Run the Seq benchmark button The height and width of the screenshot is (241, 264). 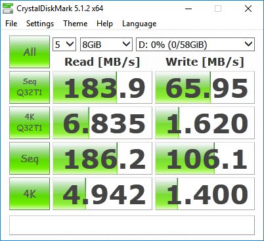(30, 158)
